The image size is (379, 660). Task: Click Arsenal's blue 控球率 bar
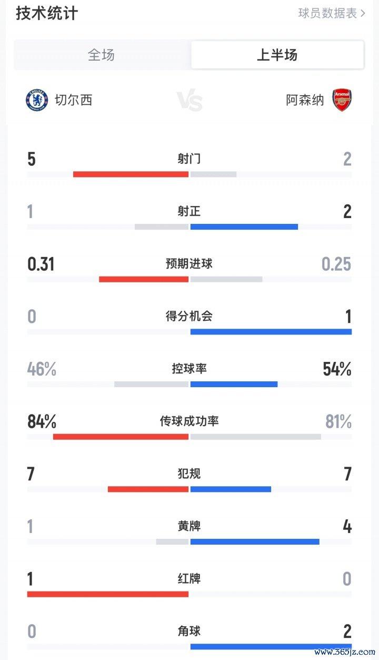pos(234,385)
